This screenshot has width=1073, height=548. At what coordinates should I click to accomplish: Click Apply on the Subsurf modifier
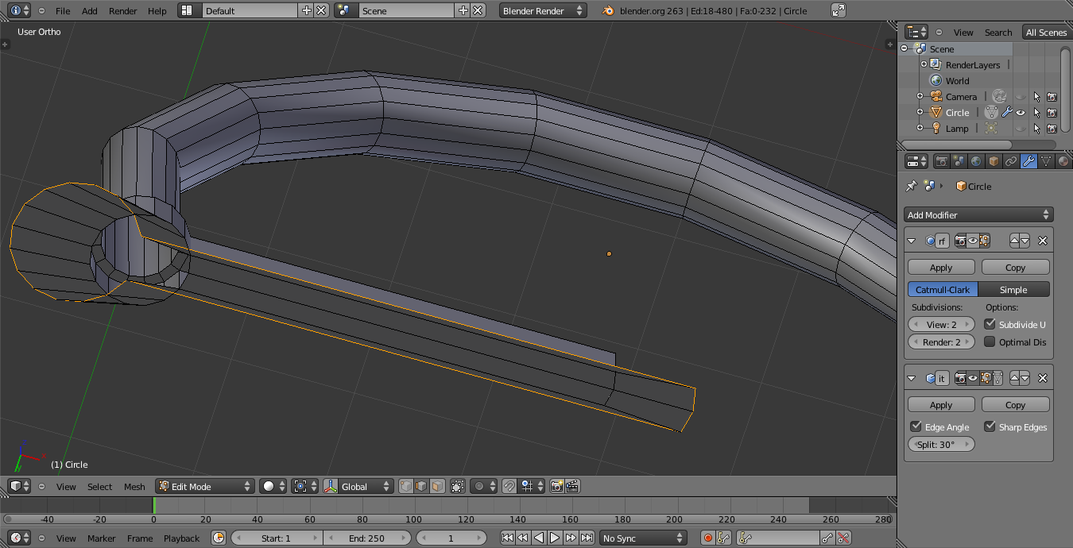tap(941, 268)
